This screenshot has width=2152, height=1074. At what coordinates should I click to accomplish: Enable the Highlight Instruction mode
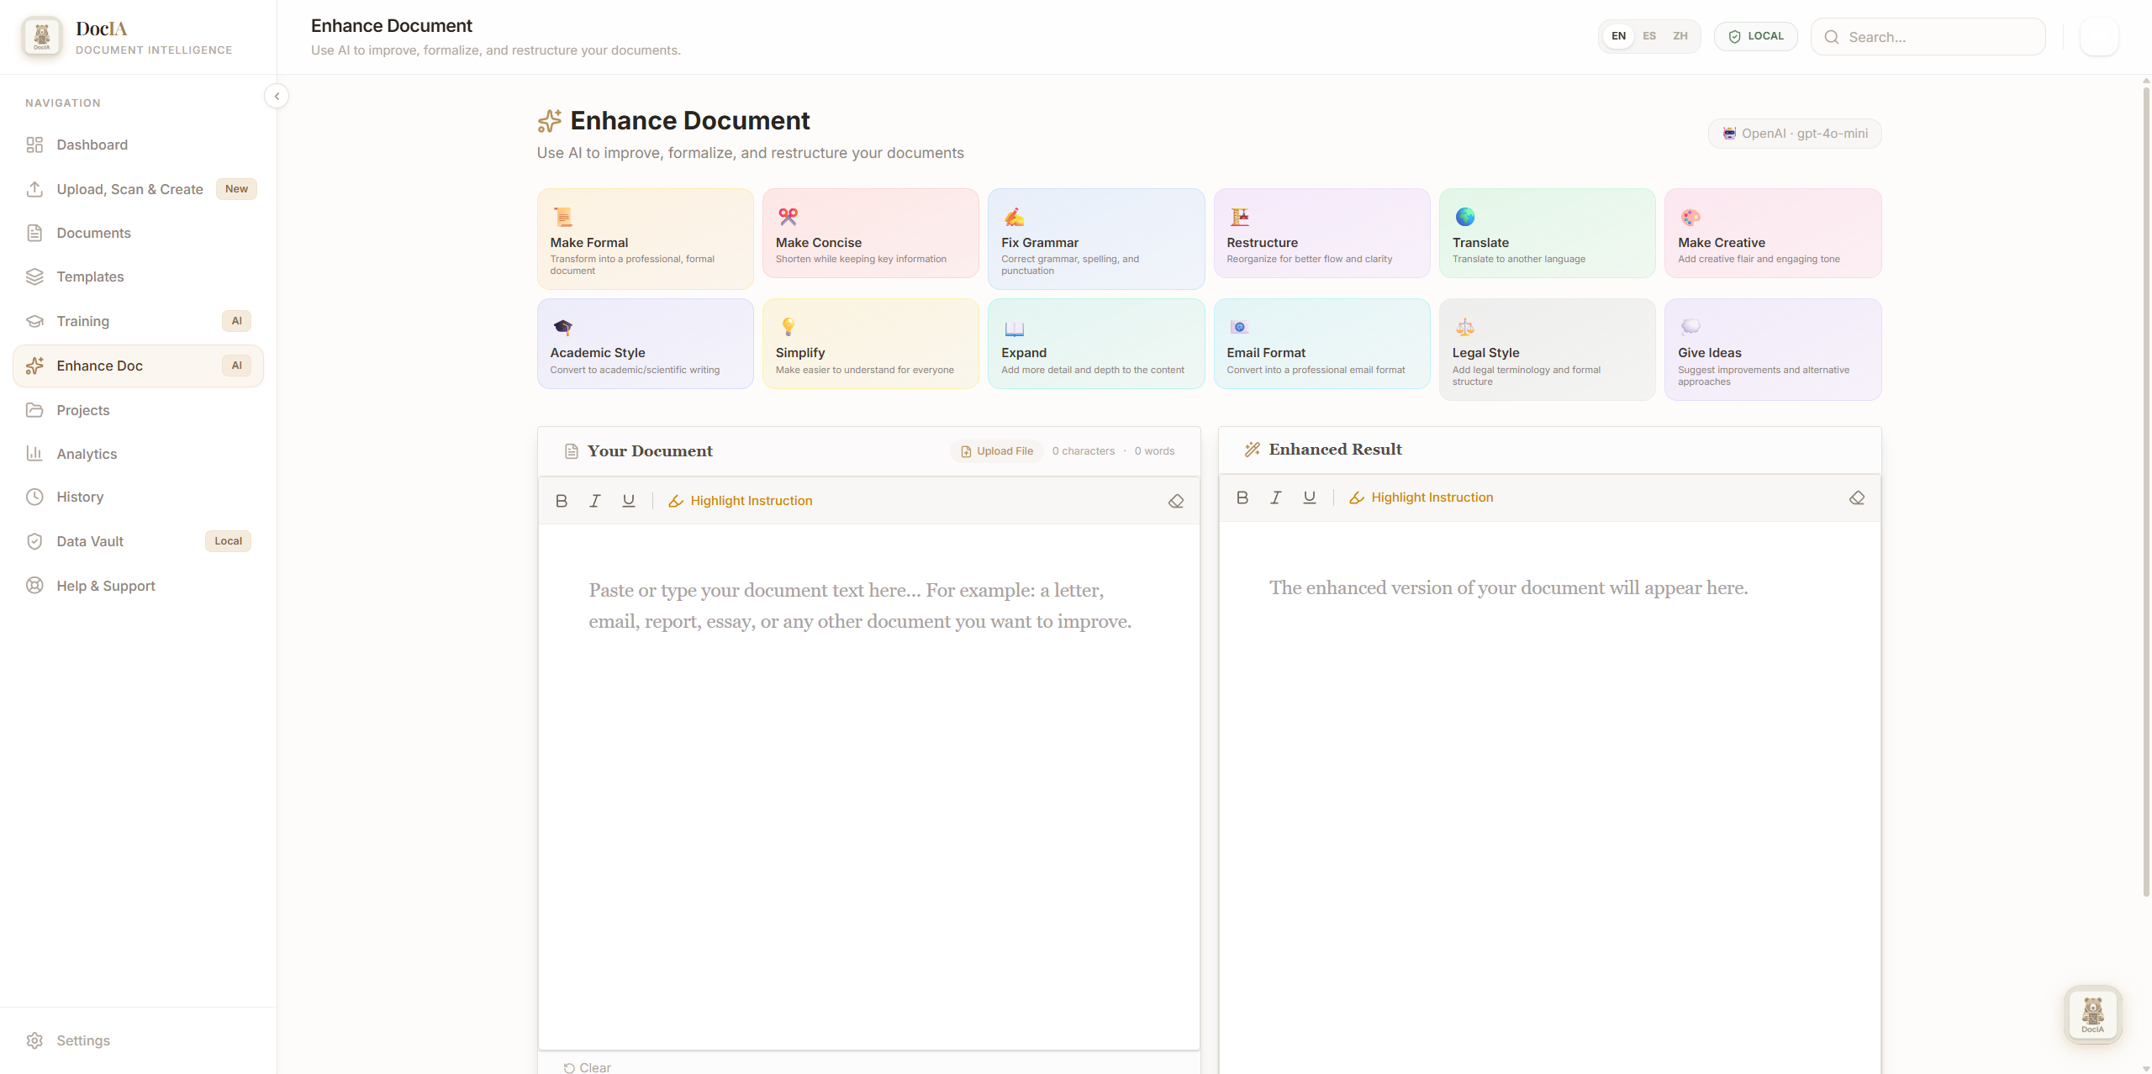(741, 500)
